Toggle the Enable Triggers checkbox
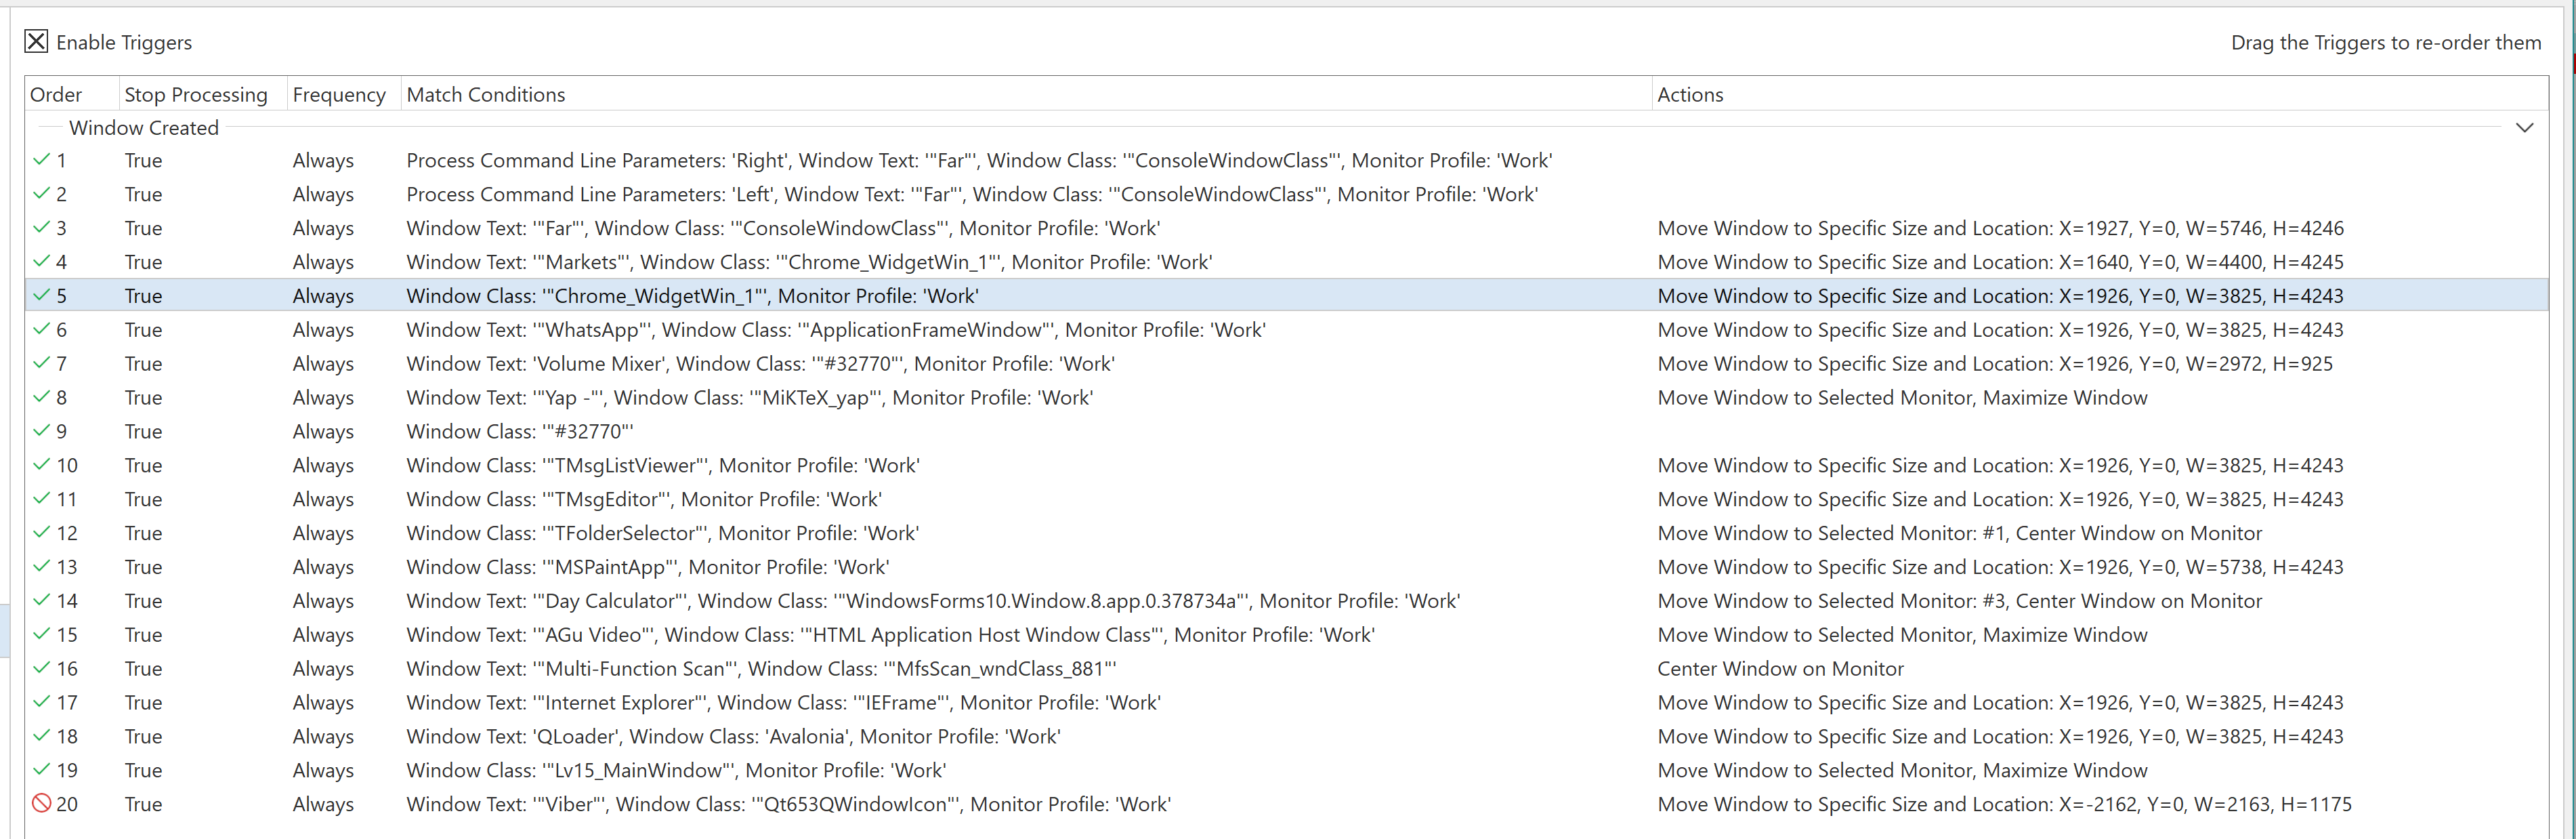2576x839 pixels. (x=36, y=41)
